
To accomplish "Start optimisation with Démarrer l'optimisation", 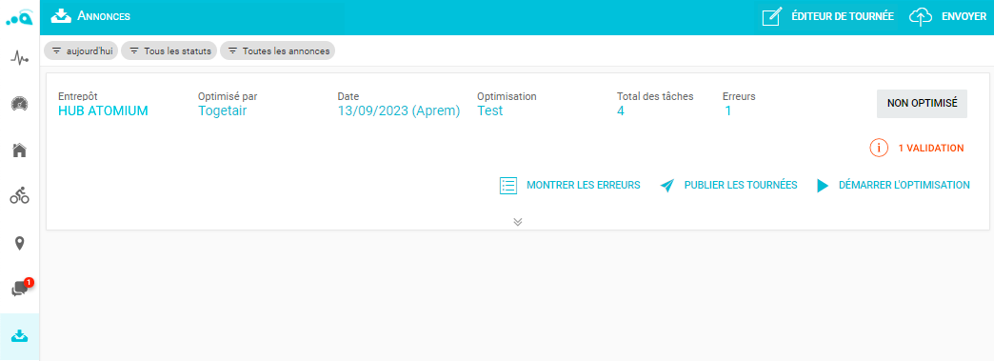I will (x=893, y=185).
